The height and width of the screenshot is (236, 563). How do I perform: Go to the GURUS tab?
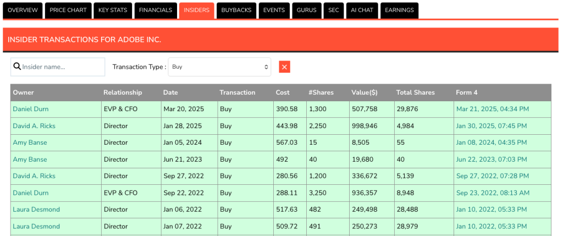click(307, 10)
